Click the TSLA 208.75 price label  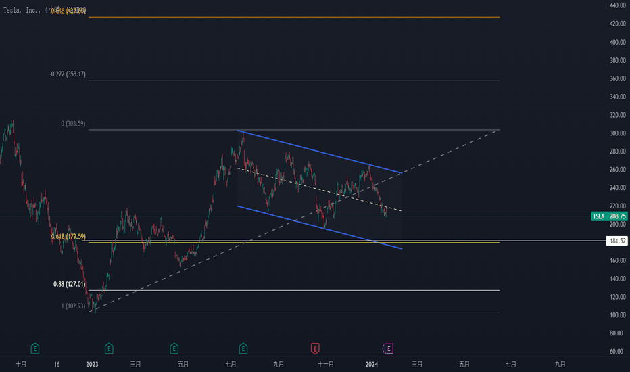tap(608, 216)
